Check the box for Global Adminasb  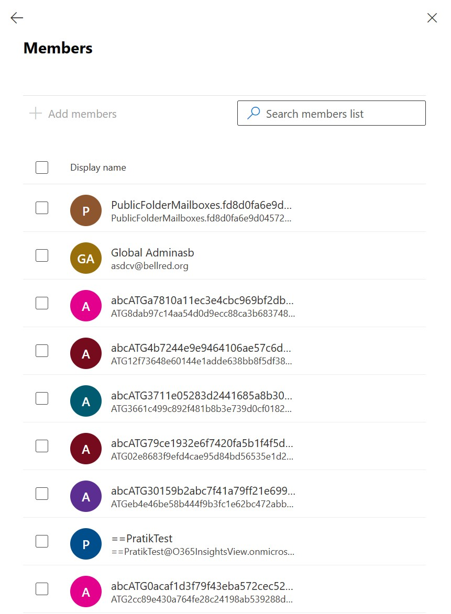(x=42, y=256)
